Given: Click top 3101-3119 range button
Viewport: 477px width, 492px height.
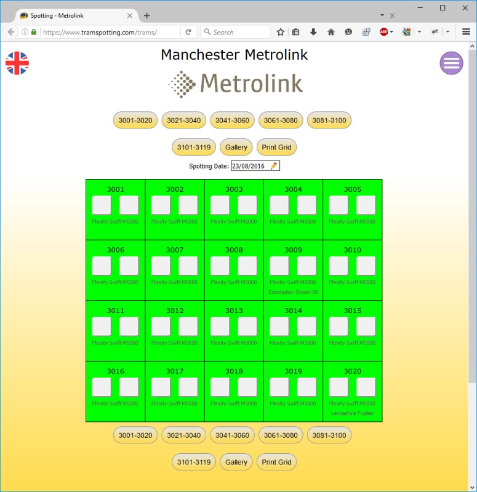Looking at the screenshot, I should 194,147.
